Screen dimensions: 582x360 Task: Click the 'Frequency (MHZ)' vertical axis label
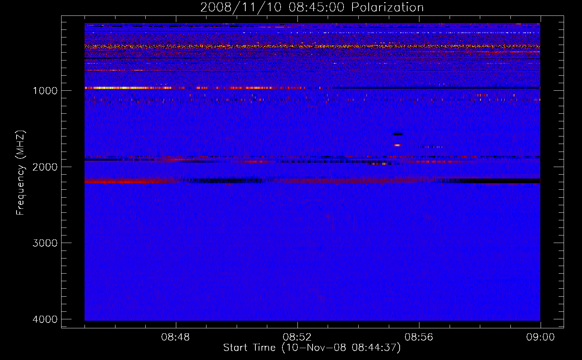[x=21, y=173]
